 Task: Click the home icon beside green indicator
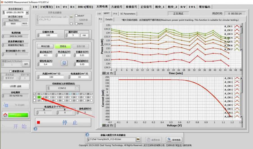[x=5, y=115]
